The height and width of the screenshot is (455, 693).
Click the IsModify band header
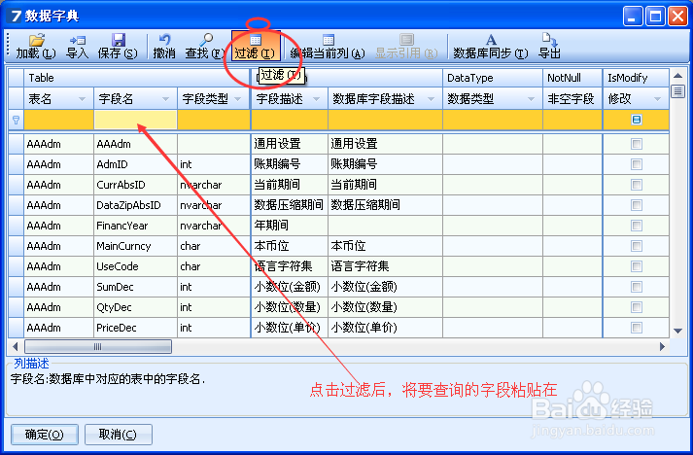coord(636,78)
